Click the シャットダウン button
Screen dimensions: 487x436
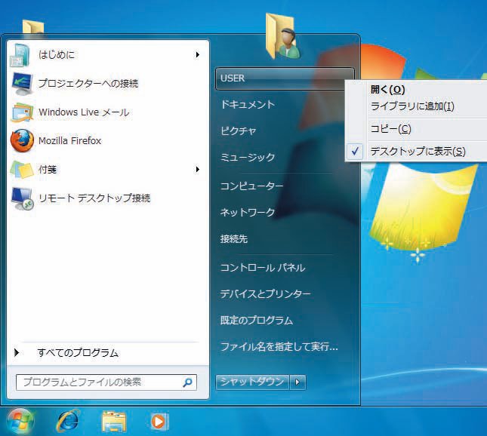(252, 382)
